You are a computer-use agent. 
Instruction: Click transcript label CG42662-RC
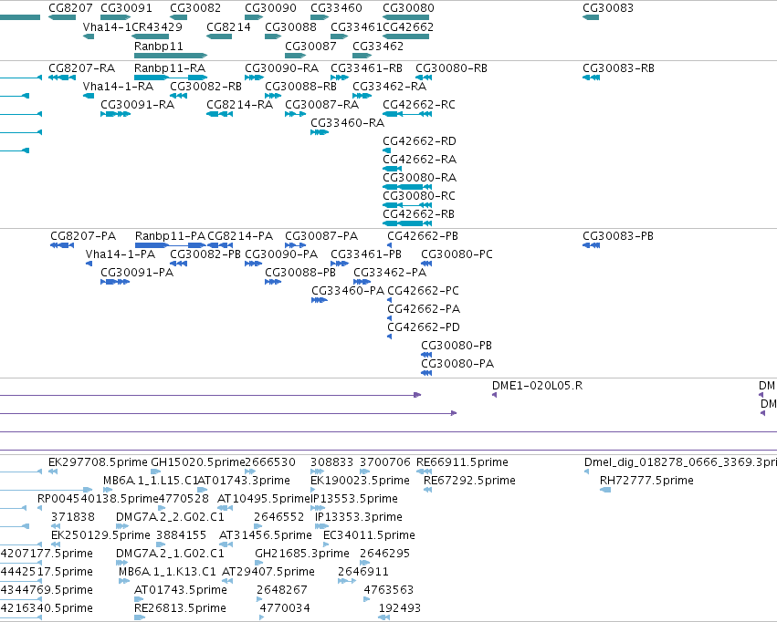point(419,105)
